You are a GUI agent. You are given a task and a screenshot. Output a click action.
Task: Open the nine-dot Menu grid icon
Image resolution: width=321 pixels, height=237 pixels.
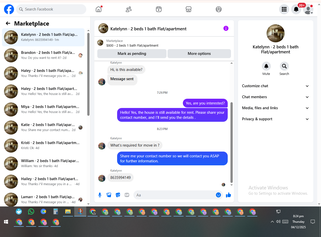pyautogui.click(x=284, y=9)
